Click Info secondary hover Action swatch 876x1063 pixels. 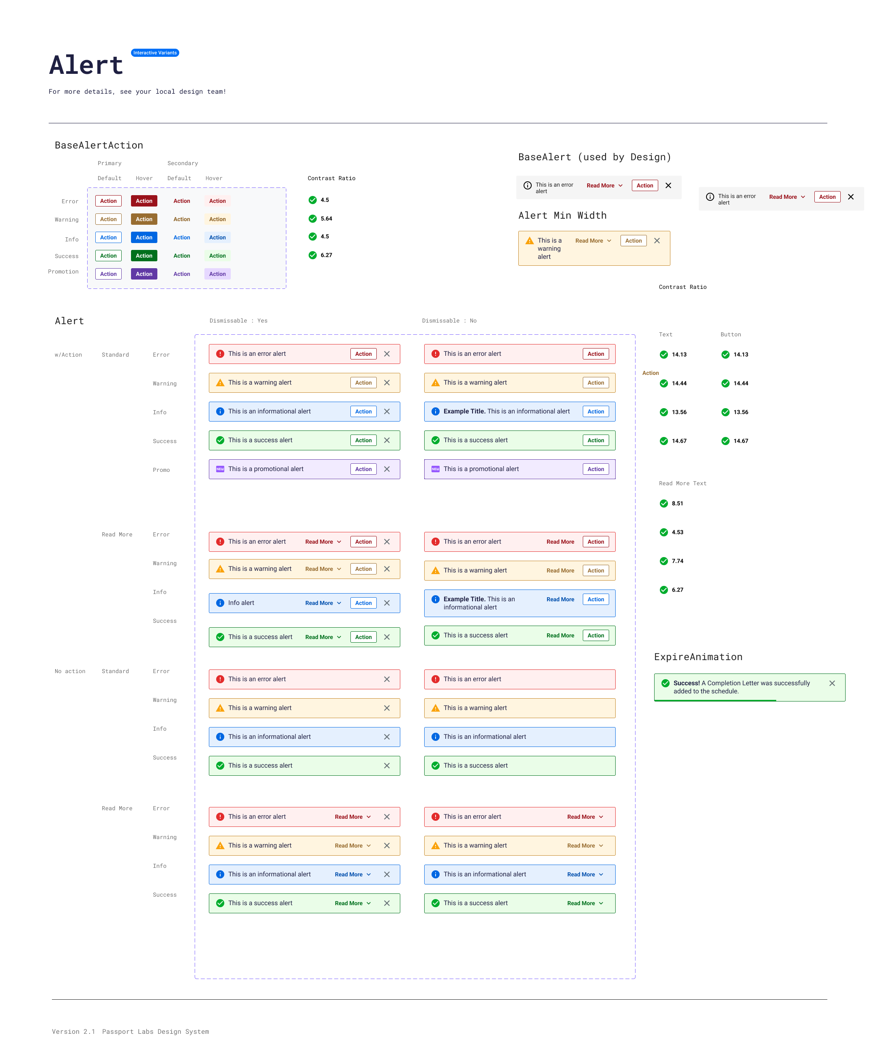pos(217,237)
